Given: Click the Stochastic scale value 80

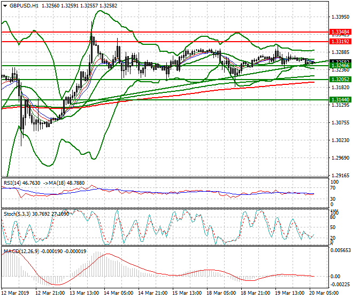Looking at the screenshot, I should (333, 217).
